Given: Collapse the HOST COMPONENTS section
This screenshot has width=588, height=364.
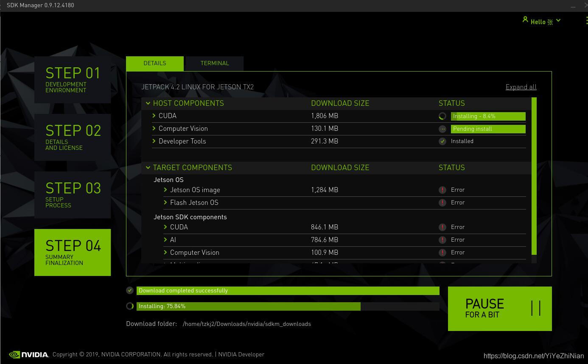Looking at the screenshot, I should pos(148,103).
